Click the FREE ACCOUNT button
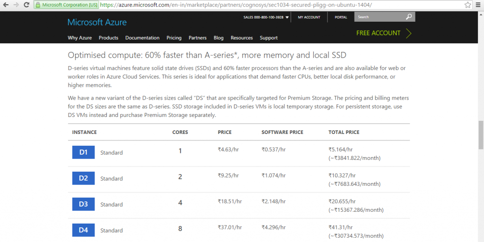Viewport: 484px width, 242px height. click(x=383, y=33)
